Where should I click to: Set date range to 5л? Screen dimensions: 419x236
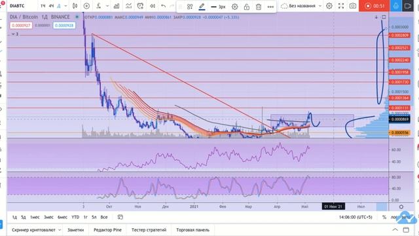[94, 217]
